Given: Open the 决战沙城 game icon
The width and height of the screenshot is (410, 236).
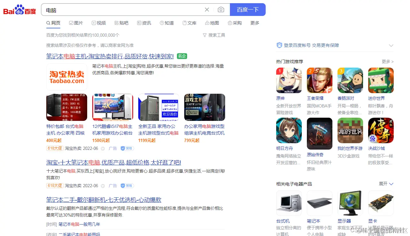Looking at the screenshot, I should (x=381, y=130).
